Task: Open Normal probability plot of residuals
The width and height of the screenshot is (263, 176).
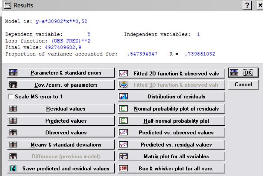Action: coord(171,109)
